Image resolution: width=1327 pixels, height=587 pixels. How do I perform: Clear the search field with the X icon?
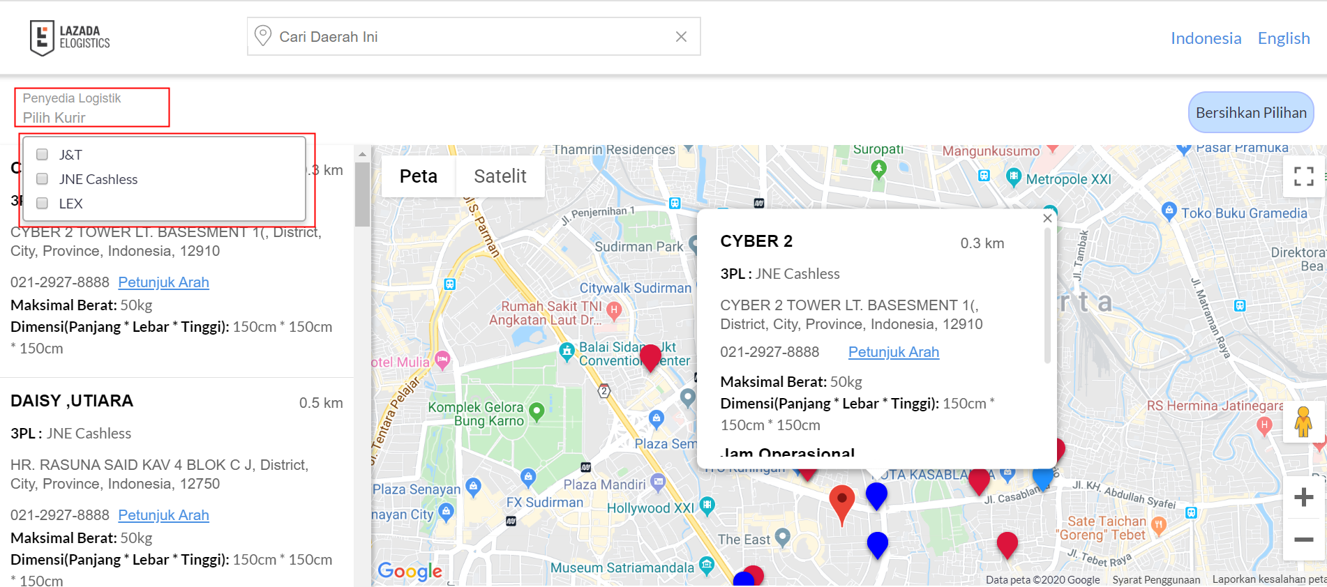pos(681,36)
